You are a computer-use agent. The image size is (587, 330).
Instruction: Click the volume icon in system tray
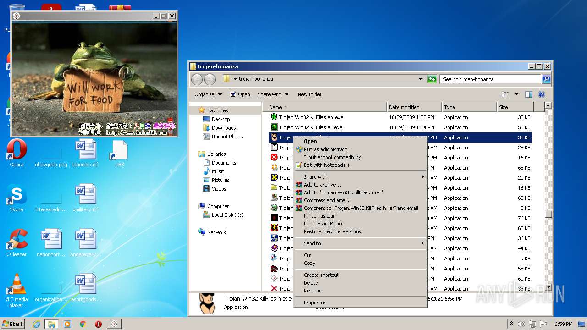click(521, 324)
